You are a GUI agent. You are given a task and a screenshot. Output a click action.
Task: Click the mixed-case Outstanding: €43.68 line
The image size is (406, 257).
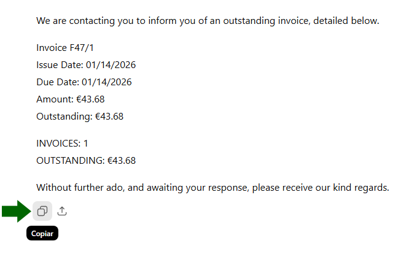(x=80, y=117)
